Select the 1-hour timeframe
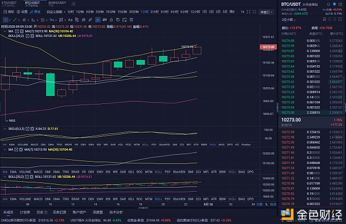The height and width of the screenshot is (224, 346). [145, 12]
